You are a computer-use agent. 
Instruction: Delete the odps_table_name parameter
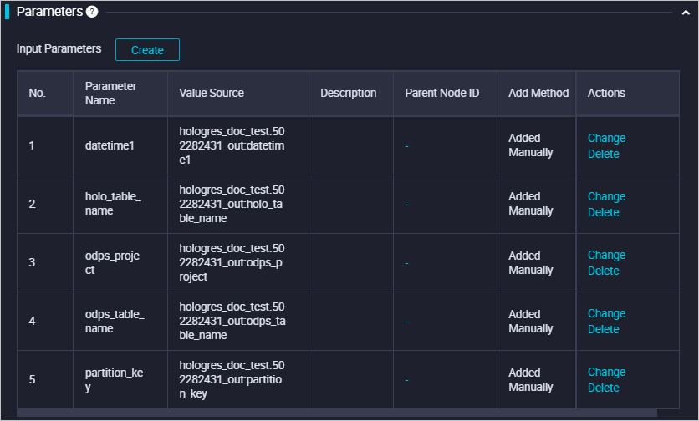pyautogui.click(x=603, y=329)
